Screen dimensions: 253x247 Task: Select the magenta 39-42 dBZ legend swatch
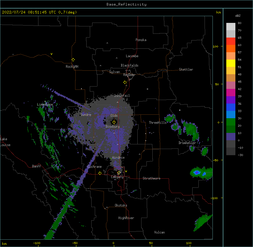pyautogui.click(x=231, y=92)
